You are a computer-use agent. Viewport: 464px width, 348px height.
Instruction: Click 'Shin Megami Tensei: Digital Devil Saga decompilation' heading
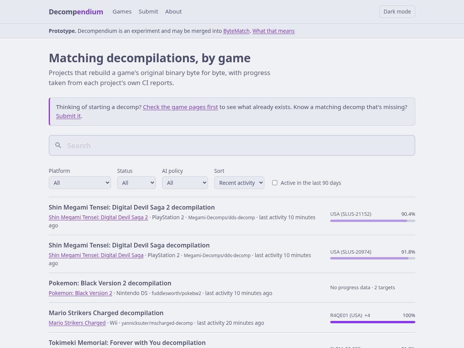(x=129, y=245)
